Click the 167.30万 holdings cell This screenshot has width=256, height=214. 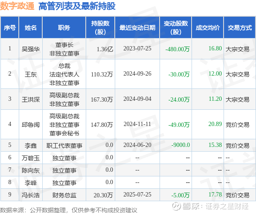pyautogui.click(x=102, y=100)
